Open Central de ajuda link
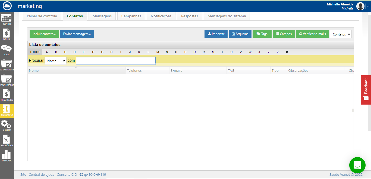371x179 pixels. point(42,175)
